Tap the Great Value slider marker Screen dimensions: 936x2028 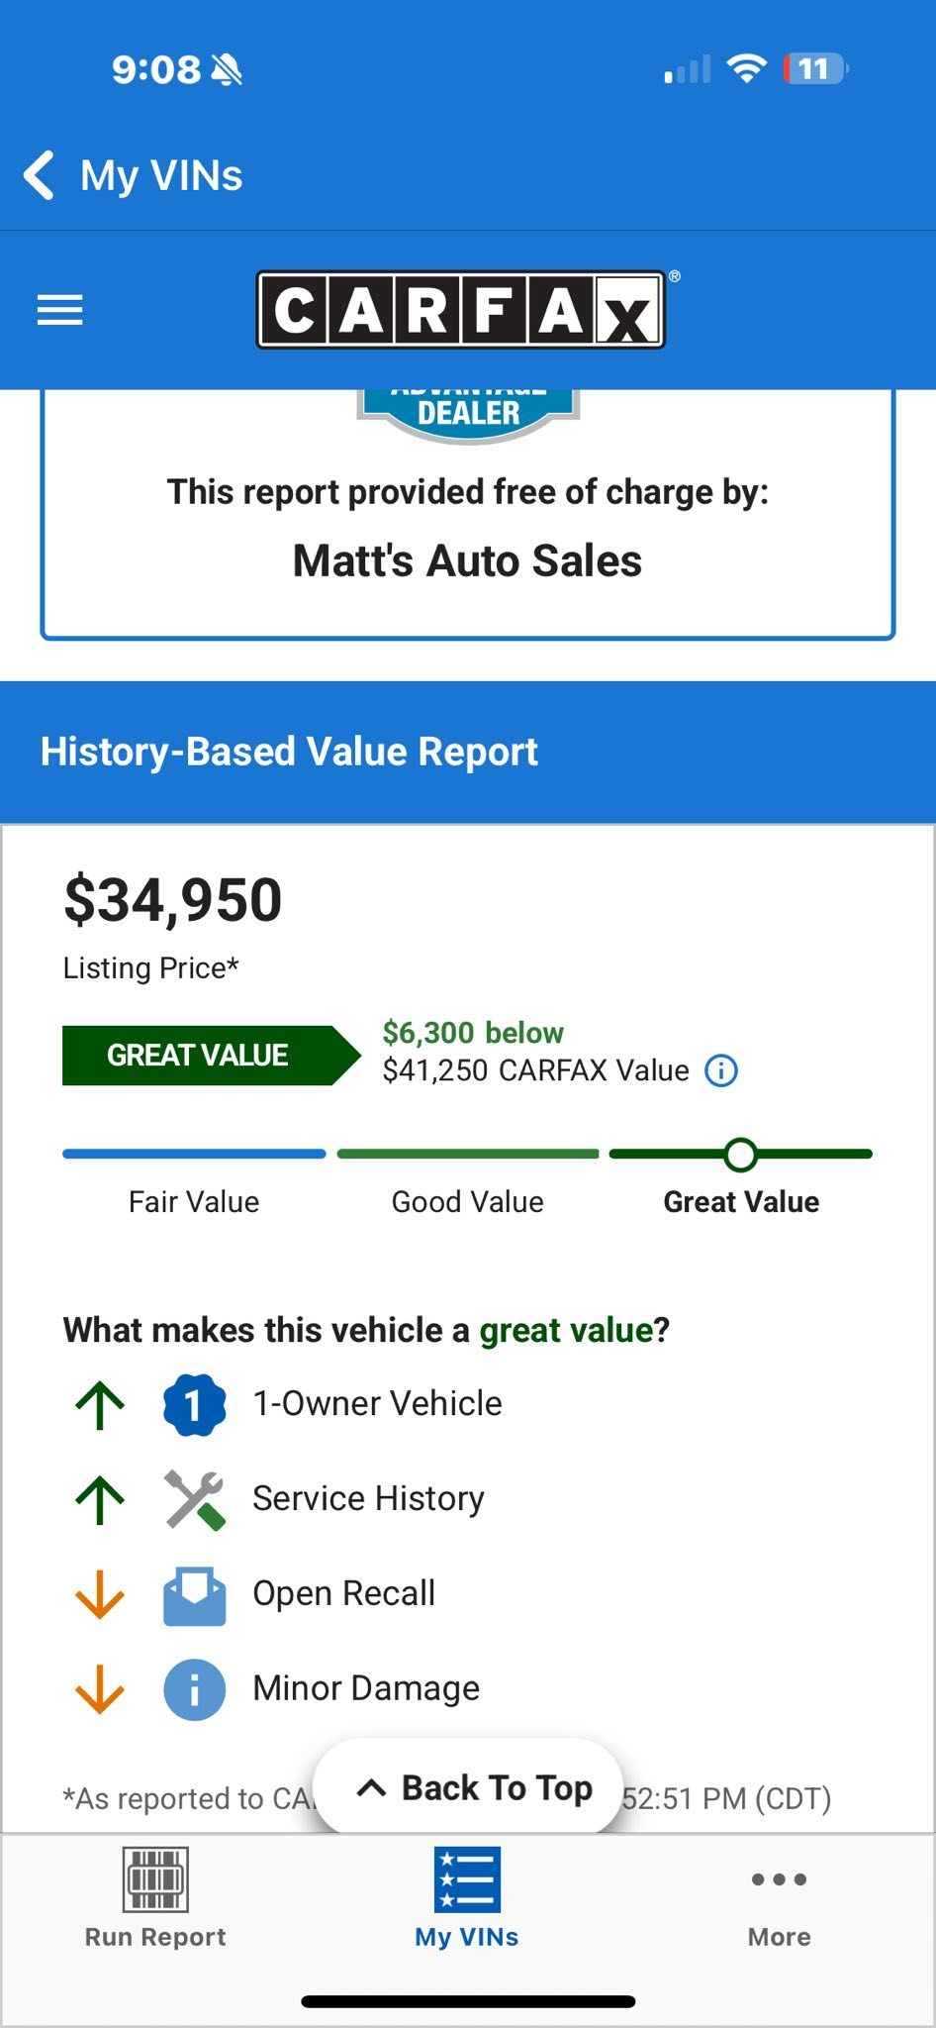tap(740, 1154)
